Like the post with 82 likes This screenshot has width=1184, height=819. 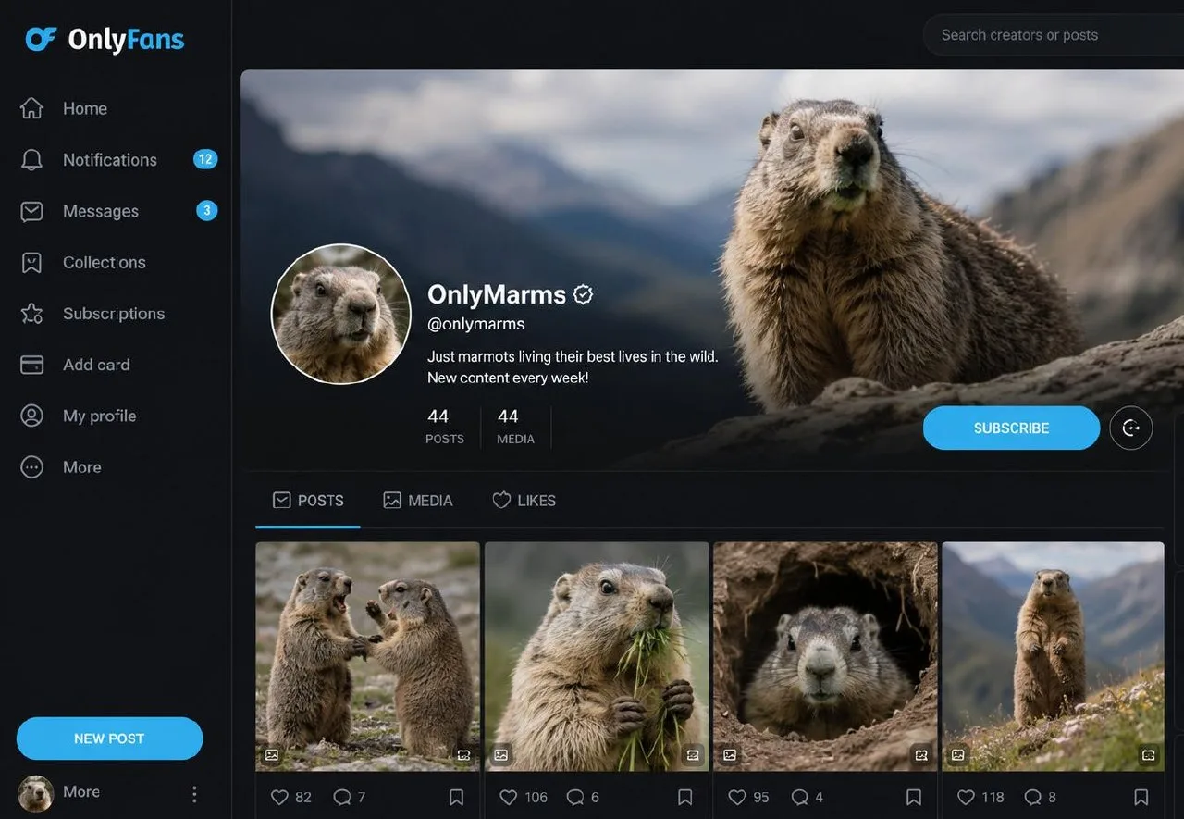[x=279, y=797]
